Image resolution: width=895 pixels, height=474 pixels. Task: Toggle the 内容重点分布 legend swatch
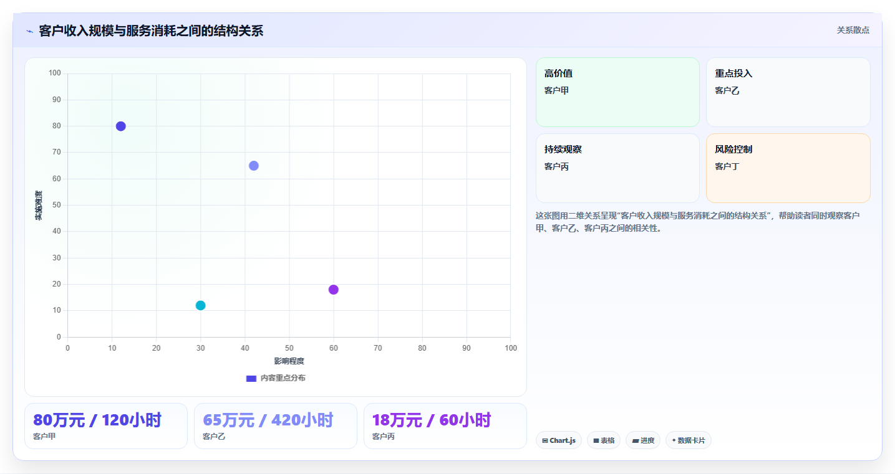(251, 378)
